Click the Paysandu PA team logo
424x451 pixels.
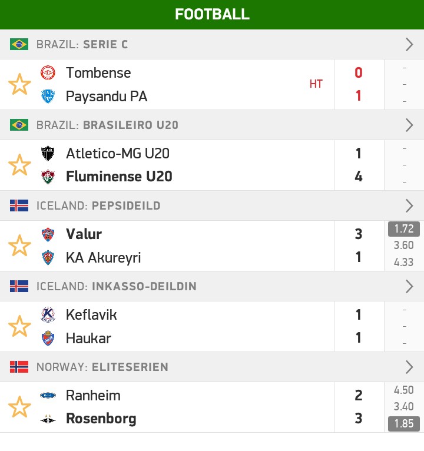click(x=48, y=96)
